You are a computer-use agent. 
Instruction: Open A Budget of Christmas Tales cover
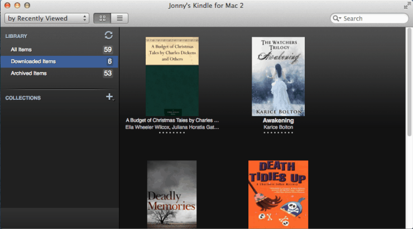[x=172, y=77]
